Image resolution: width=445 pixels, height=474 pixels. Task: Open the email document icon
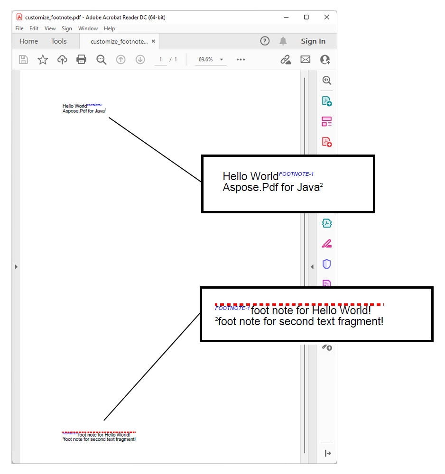point(305,59)
